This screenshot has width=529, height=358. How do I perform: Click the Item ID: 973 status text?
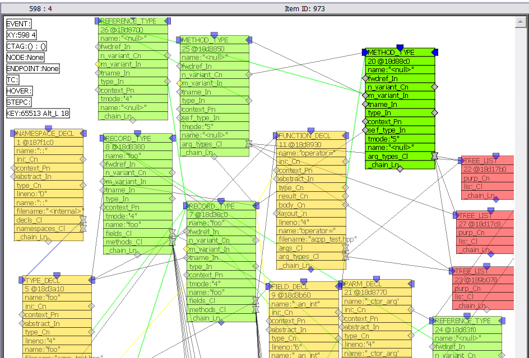point(304,8)
